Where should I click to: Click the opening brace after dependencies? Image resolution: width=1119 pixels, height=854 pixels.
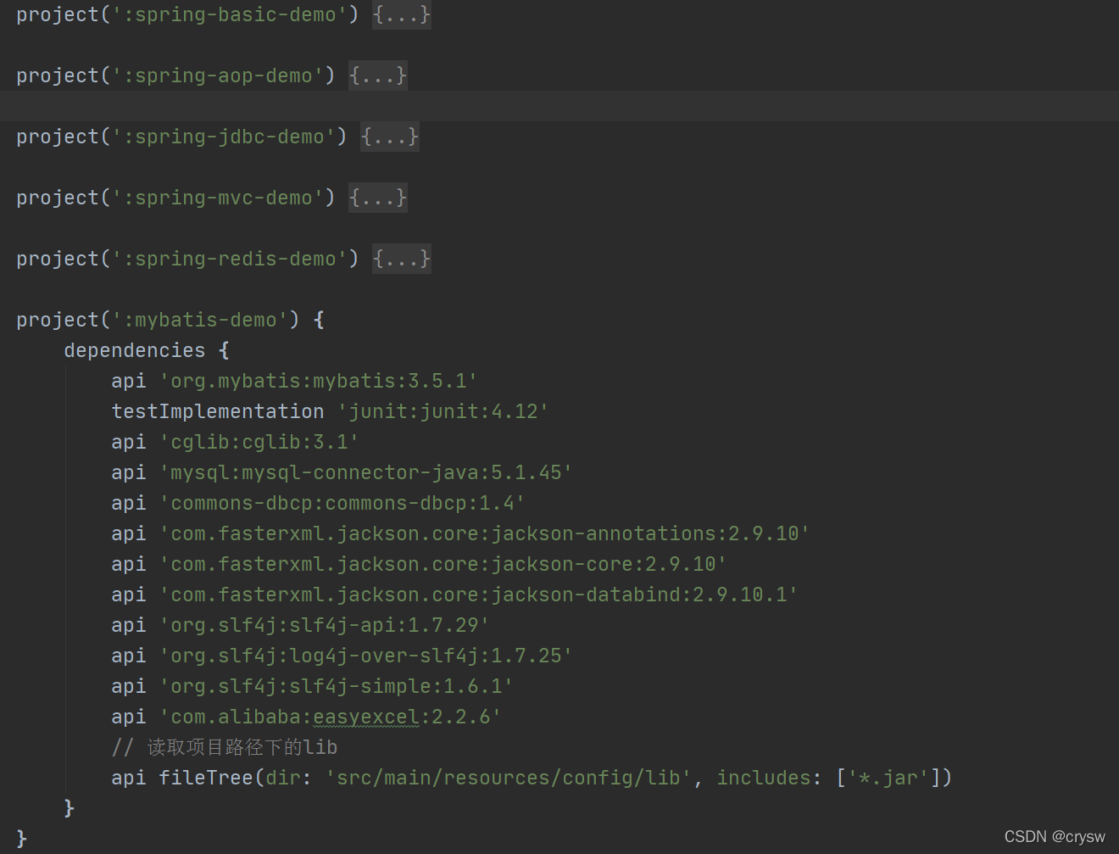224,350
